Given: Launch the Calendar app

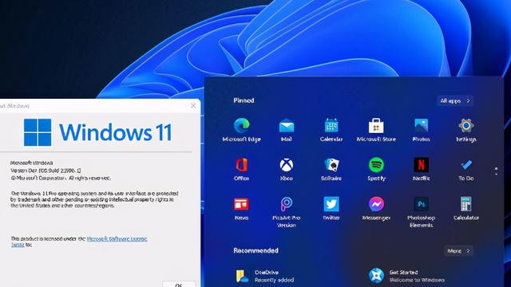Looking at the screenshot, I should coord(331,129).
